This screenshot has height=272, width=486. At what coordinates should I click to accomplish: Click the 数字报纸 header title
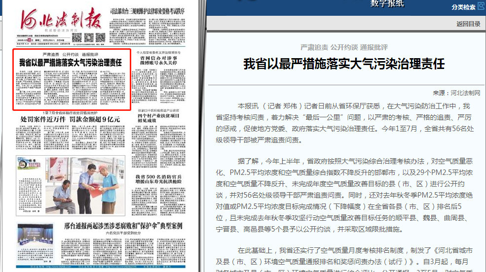pos(387,4)
